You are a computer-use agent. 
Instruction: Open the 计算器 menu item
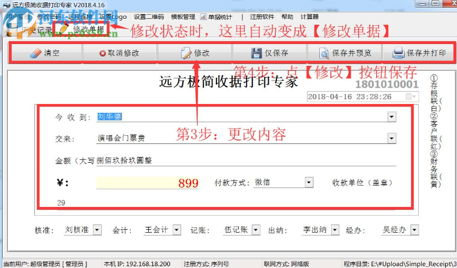[x=309, y=17]
